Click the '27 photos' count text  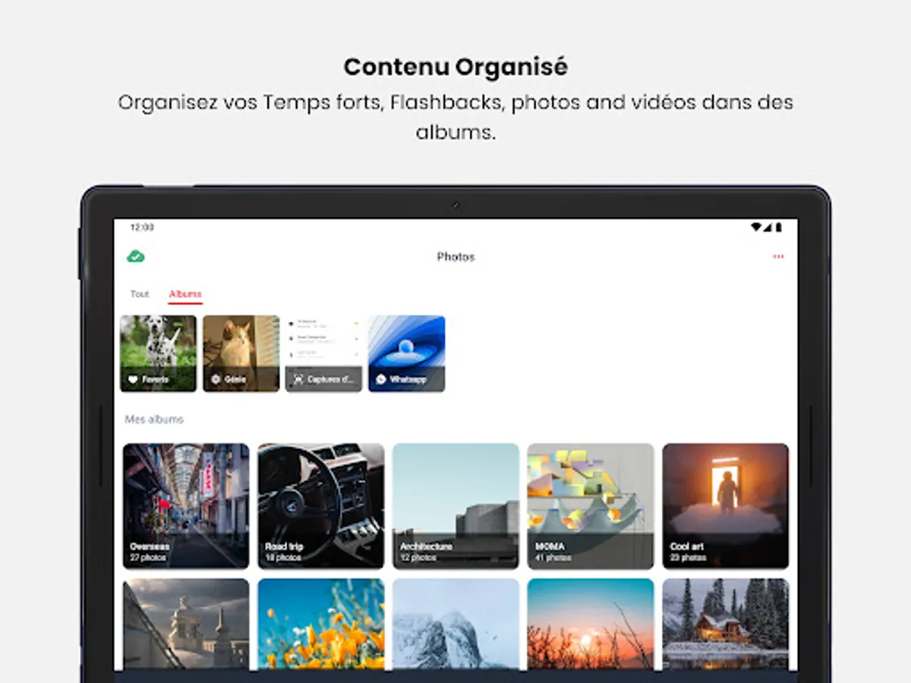pyautogui.click(x=148, y=558)
